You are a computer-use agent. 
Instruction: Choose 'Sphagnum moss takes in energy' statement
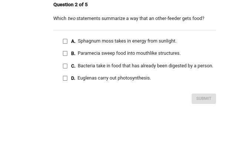point(127,41)
